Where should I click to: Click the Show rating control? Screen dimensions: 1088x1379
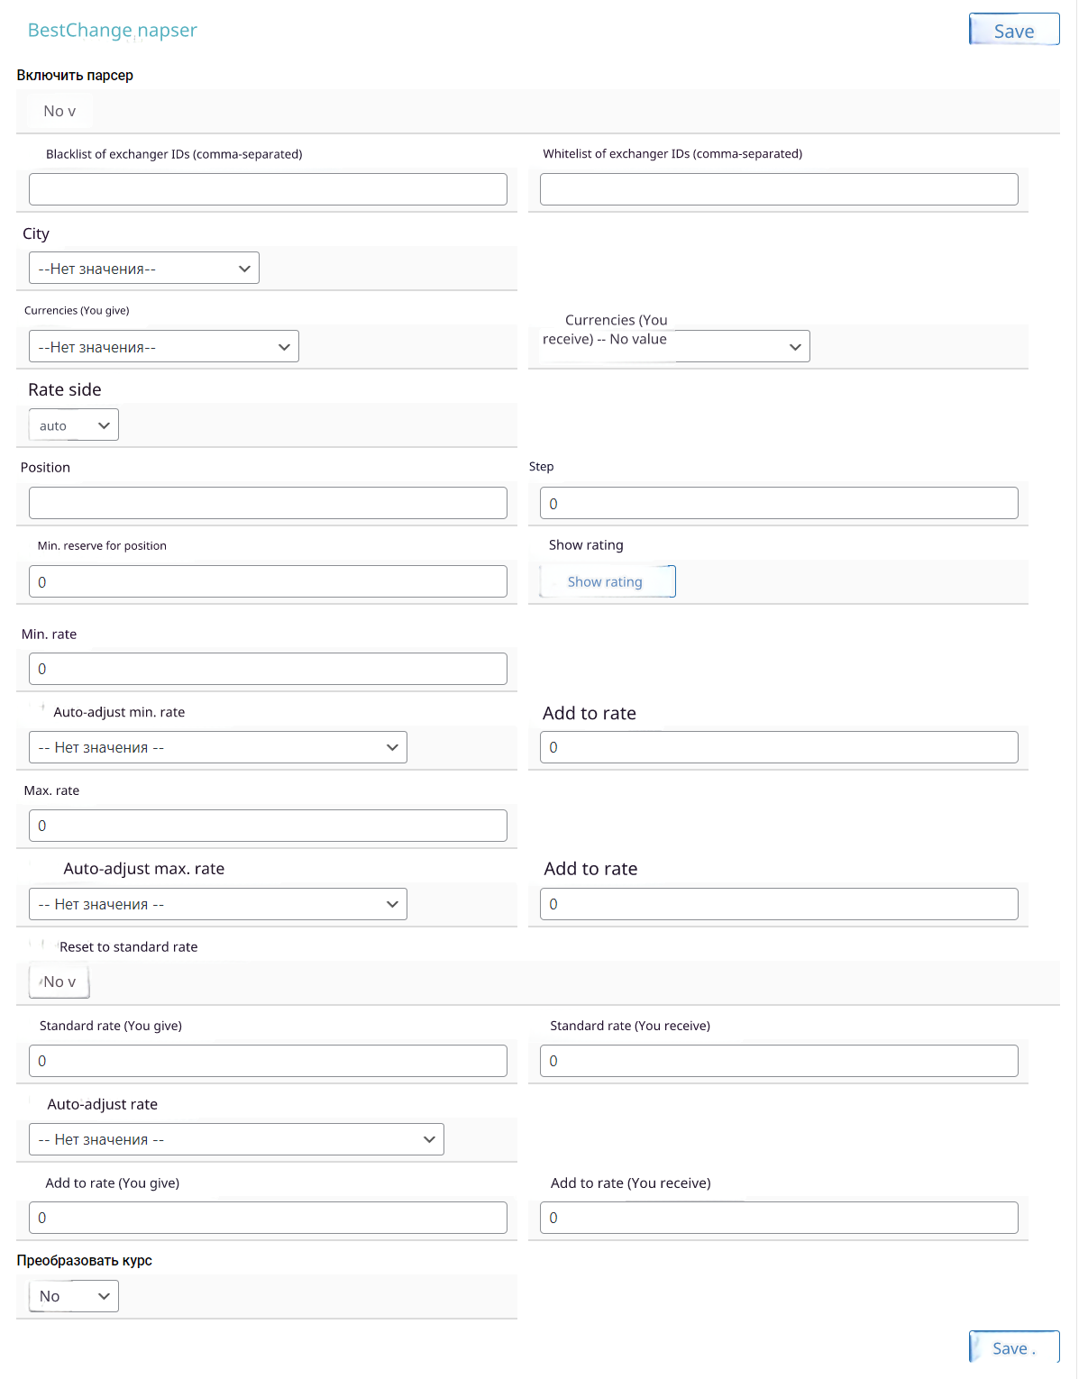(607, 581)
